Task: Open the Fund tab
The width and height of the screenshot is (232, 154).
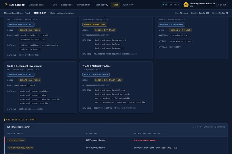Action: pos(54,5)
